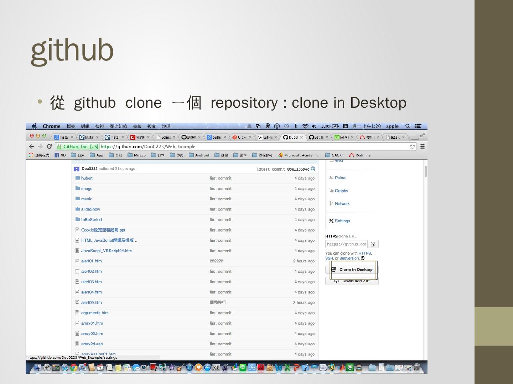Switch to the Set U GitHub tab
The image size is (513, 384).
pyautogui.click(x=318, y=137)
